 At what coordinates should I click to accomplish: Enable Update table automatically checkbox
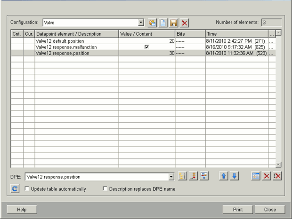[27, 189]
